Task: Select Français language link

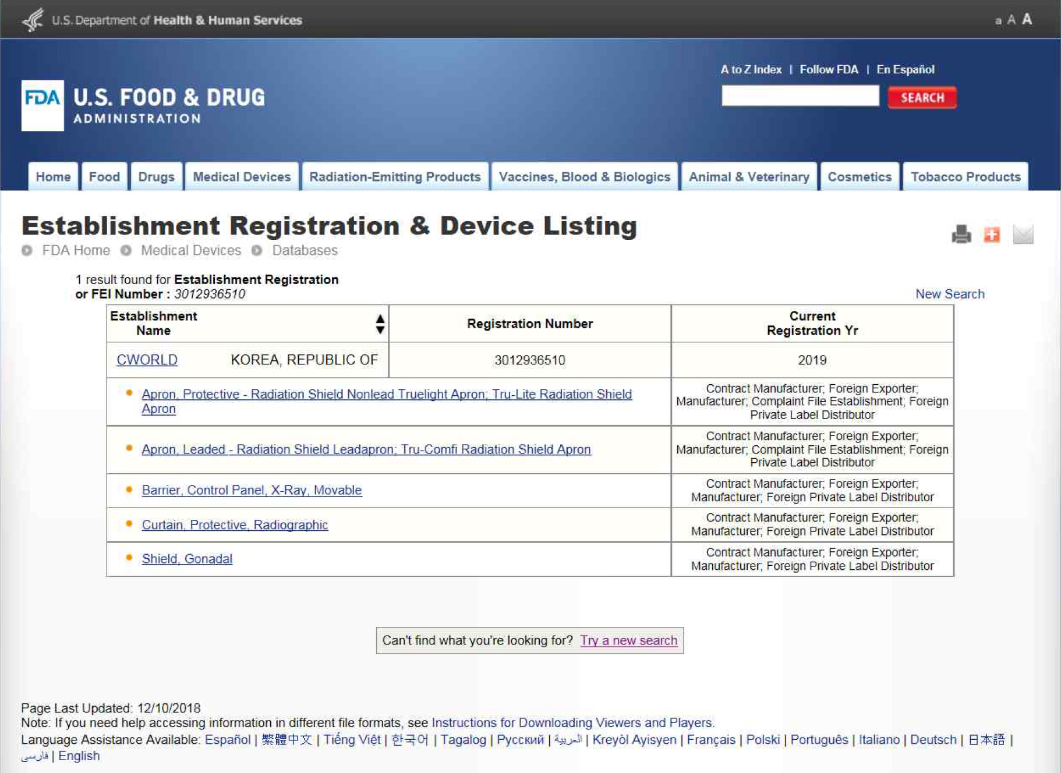Action: click(711, 739)
